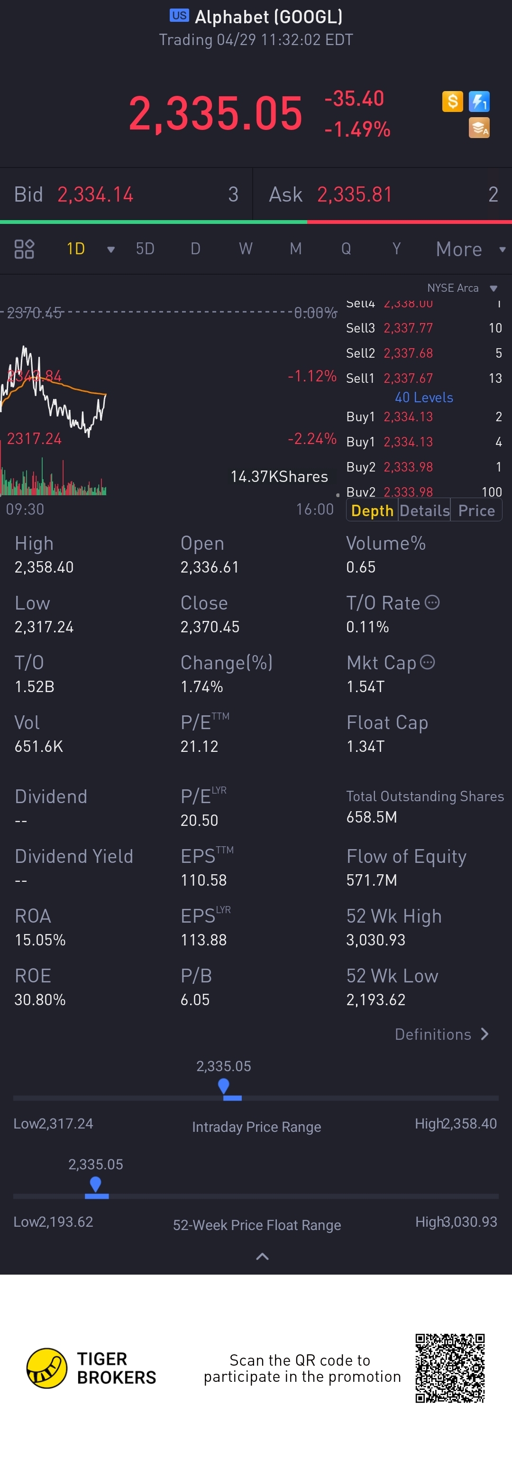Tap info icon beside Mkt Cap
This screenshot has height=1462, width=512.
428,662
